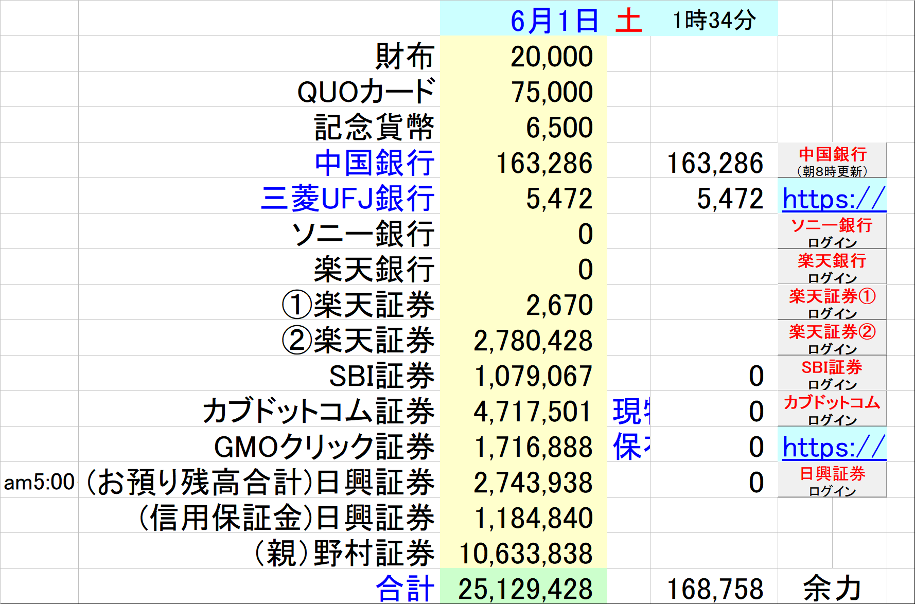Click the 楽天証券① ログイン button
Viewport: 915px width, 604px height.
pos(832,303)
